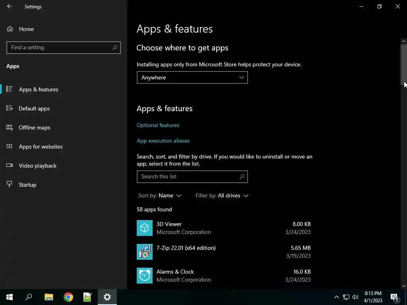407x305 pixels.
Task: Open the notification Action Center
Action: 394,297
